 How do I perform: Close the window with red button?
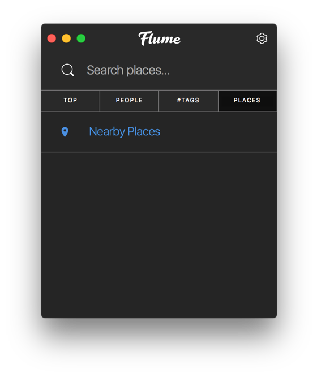click(x=52, y=38)
